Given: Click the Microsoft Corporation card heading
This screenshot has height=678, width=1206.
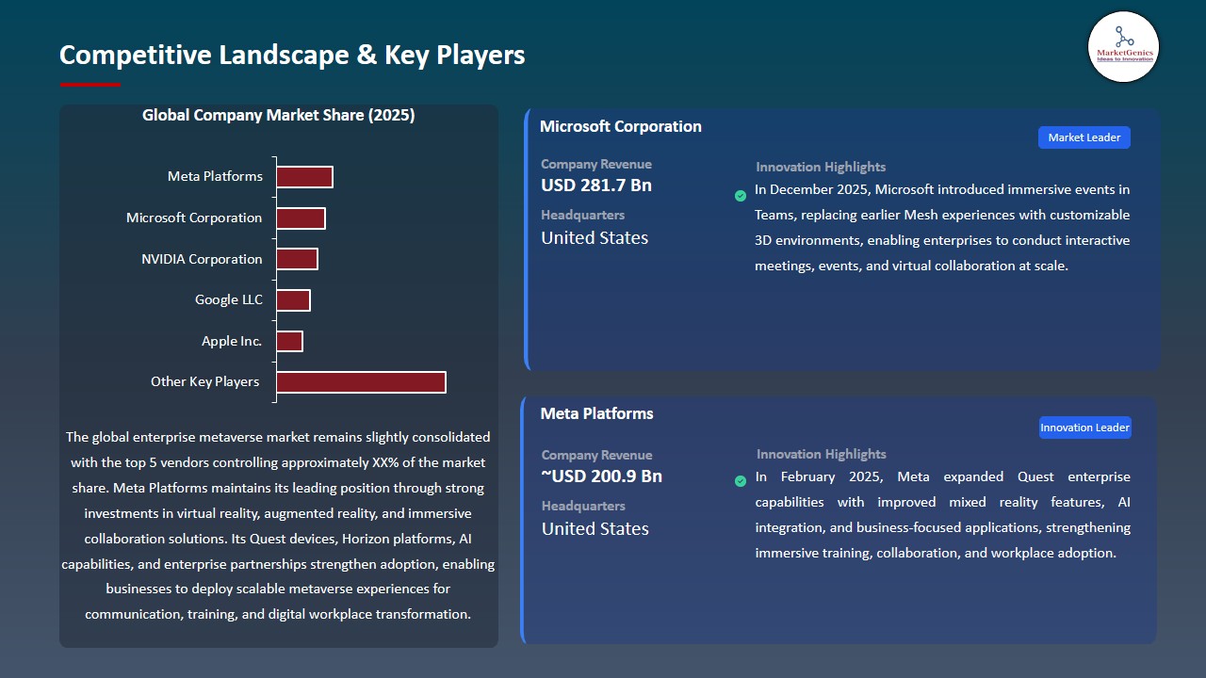Looking at the screenshot, I should [x=621, y=126].
